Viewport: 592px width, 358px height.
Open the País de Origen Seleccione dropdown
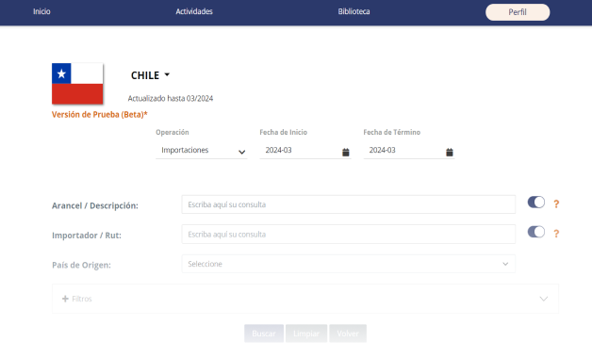[349, 264]
